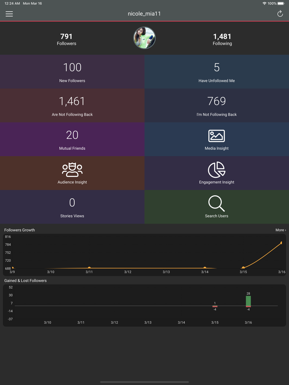
Task: Tap the refresh icon
Action: 280,14
